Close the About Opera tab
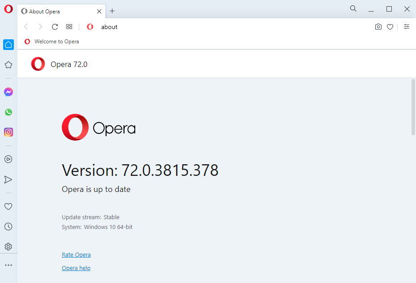This screenshot has width=416, height=283. pyautogui.click(x=99, y=11)
